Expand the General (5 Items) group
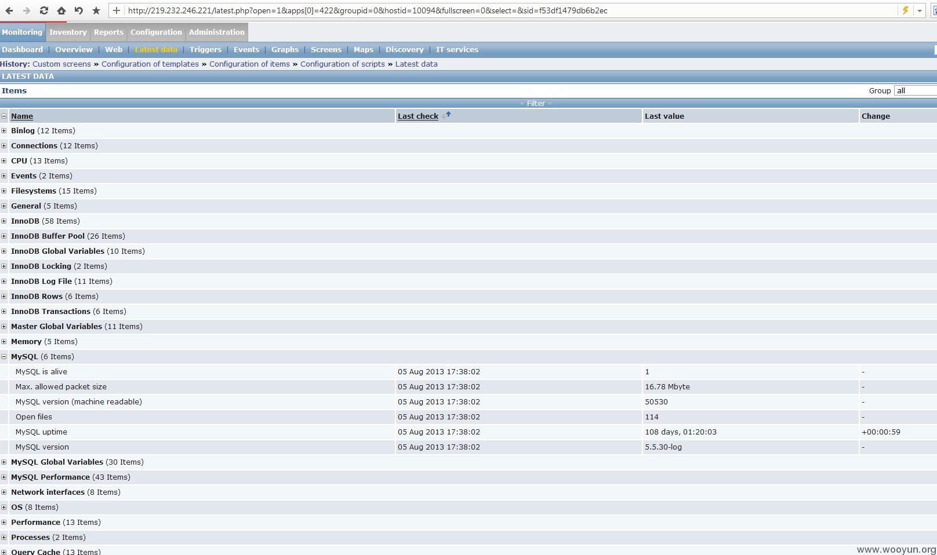Screen dimensions: 937x555 tap(4, 206)
